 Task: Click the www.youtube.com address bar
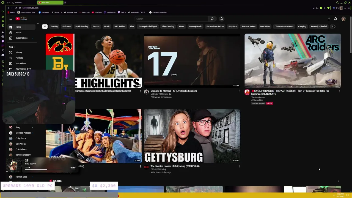30,8
